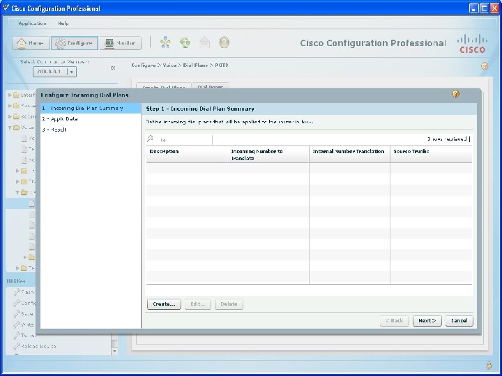Expand the Security folder in tree
Screen dimensions: 502x376
click(10, 116)
